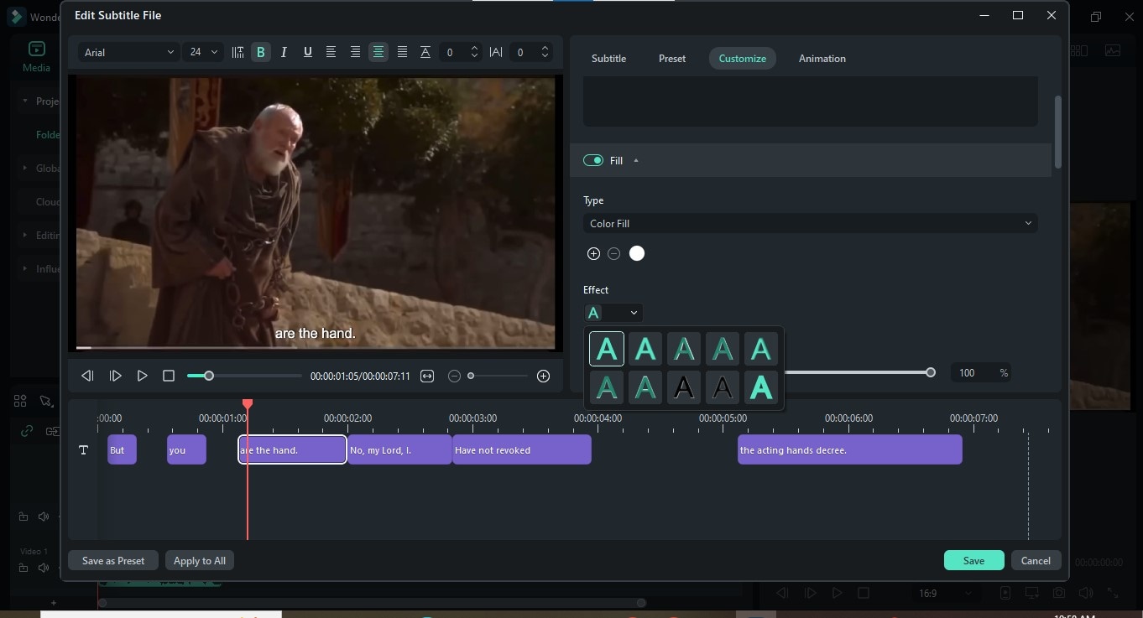This screenshot has width=1143, height=618.
Task: Click the customize panel vertical scrollbar
Action: point(1057,132)
